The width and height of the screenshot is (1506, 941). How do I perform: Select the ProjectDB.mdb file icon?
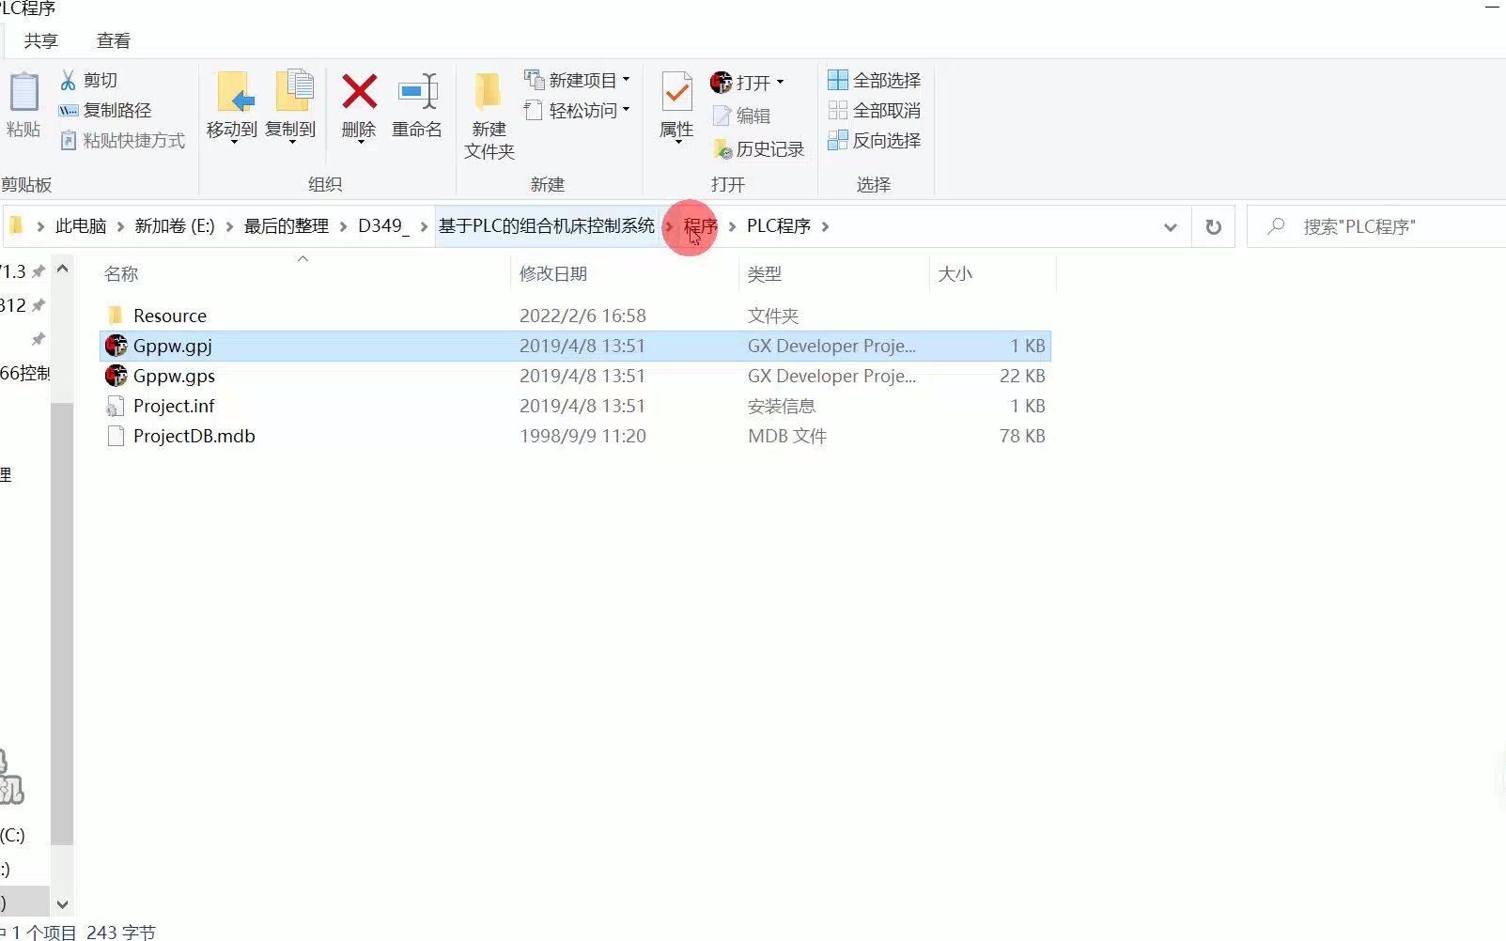[116, 436]
